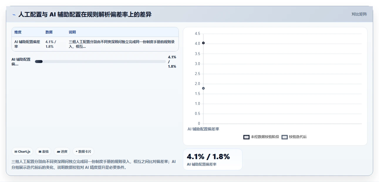Click the table cell 4.1% / 1.8%
This screenshot has height=182, width=379.
pos(51,44)
